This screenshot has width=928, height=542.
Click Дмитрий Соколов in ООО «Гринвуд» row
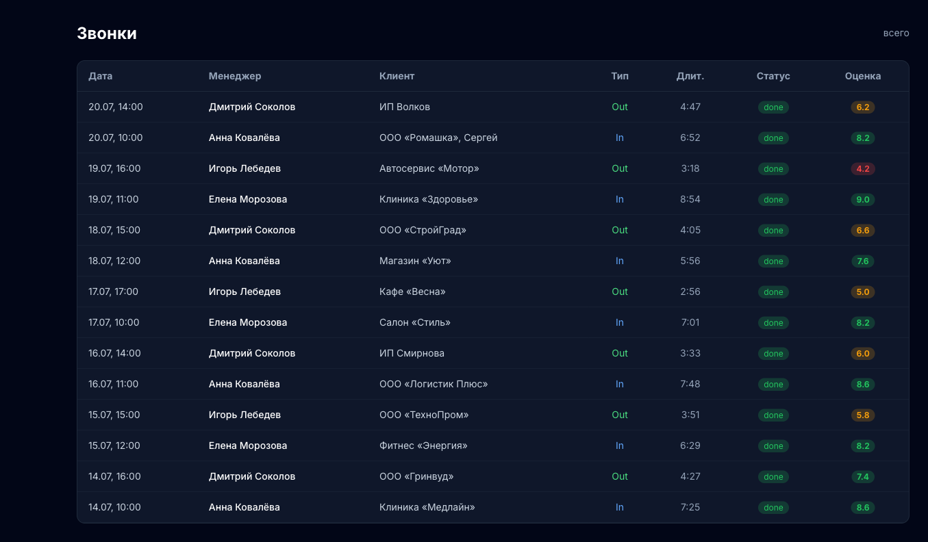[252, 476]
